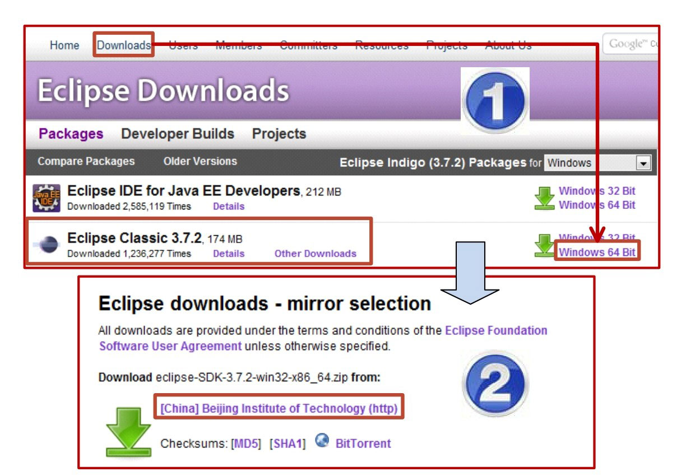Open the Compare Packages link

click(86, 161)
